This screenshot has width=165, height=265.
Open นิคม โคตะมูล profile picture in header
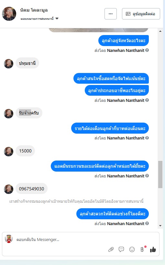point(9,14)
